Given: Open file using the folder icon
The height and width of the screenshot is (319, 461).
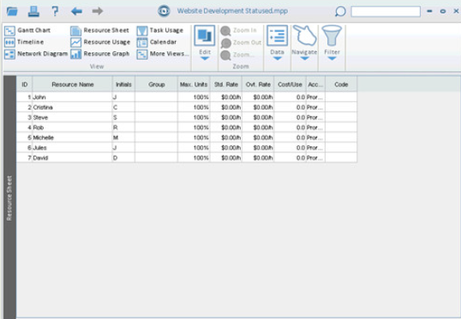Looking at the screenshot, I should tap(12, 11).
